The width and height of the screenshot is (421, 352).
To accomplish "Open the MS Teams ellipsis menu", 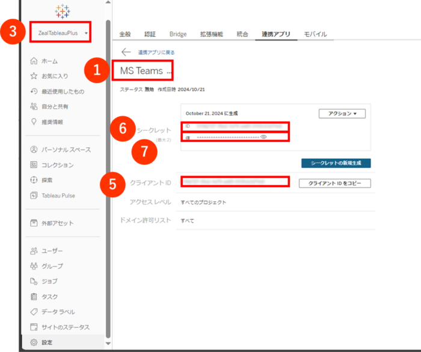I will [169, 72].
